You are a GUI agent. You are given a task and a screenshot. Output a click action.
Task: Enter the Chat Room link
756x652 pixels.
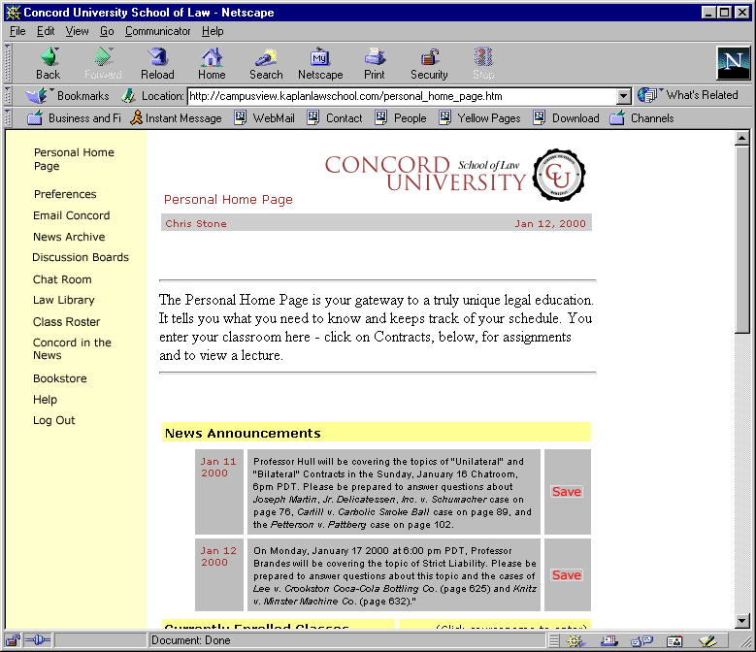pyautogui.click(x=62, y=279)
